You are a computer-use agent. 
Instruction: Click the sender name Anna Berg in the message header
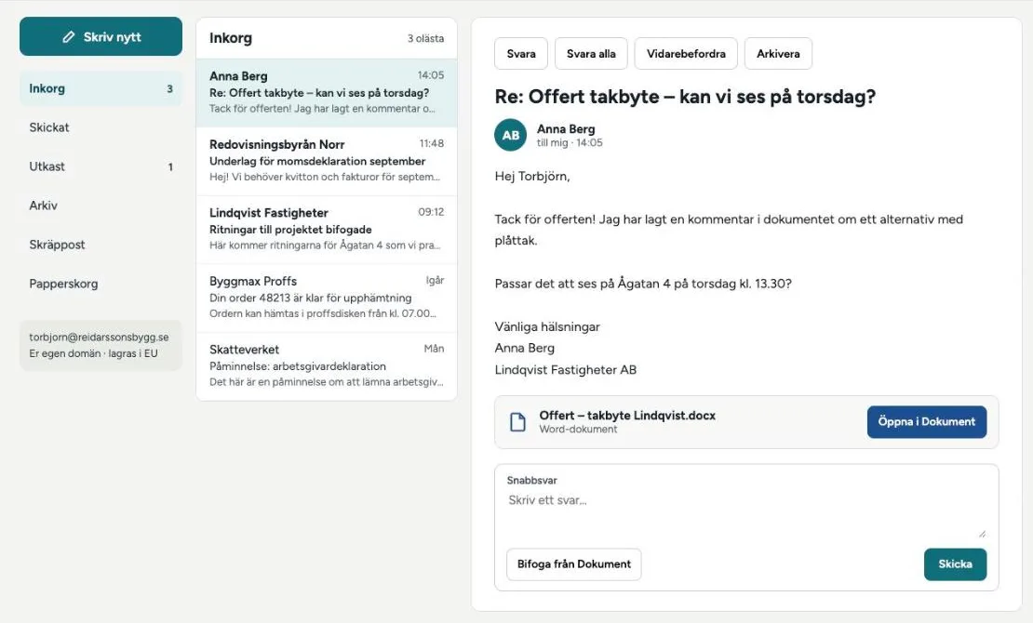(566, 129)
